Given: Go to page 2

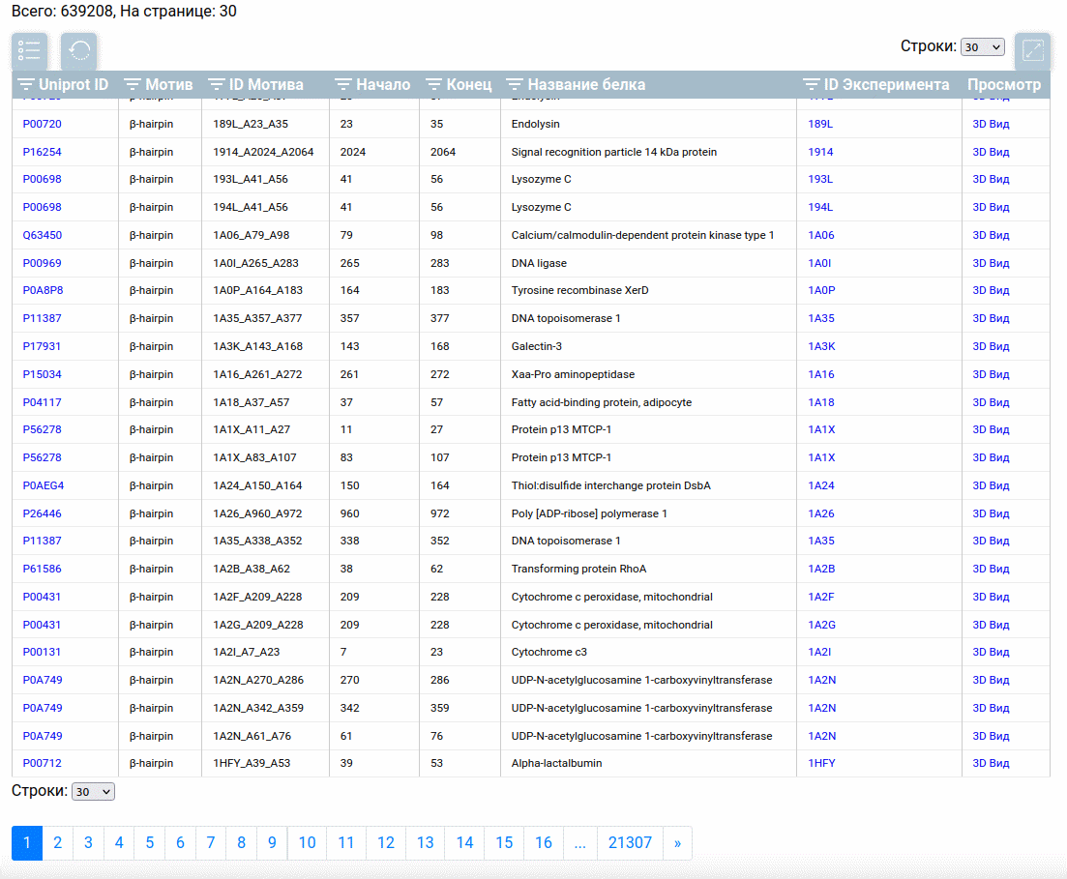Looking at the screenshot, I should 58,843.
